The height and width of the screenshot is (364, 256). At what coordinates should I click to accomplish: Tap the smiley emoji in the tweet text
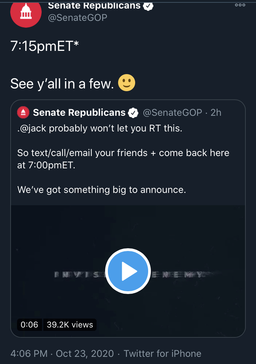(x=127, y=83)
